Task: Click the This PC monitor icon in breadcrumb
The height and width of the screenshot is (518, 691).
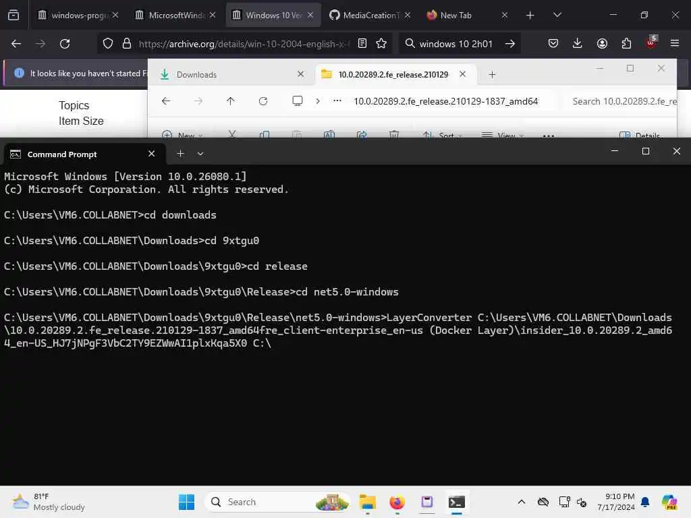Action: pos(298,101)
